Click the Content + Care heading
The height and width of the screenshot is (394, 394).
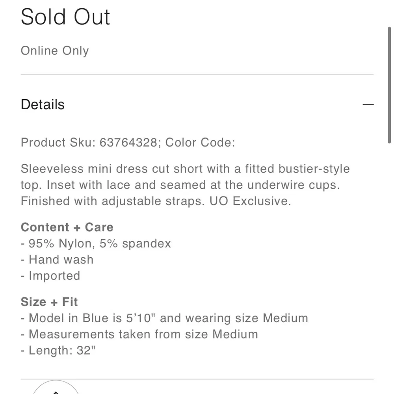coord(67,227)
